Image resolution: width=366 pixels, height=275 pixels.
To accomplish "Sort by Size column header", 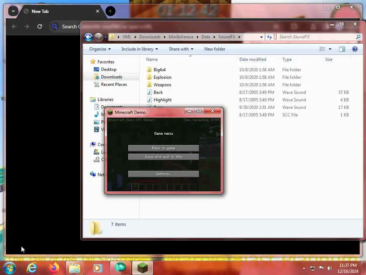I will pyautogui.click(x=329, y=59).
